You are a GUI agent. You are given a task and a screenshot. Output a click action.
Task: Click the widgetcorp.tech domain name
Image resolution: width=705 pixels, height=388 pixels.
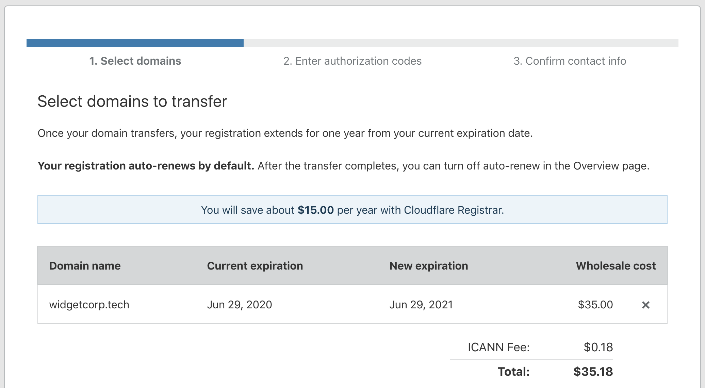click(x=89, y=305)
